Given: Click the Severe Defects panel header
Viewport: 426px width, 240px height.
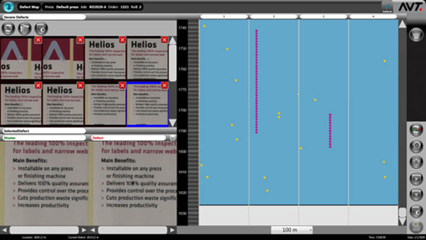Looking at the screenshot, I should coord(43,17).
